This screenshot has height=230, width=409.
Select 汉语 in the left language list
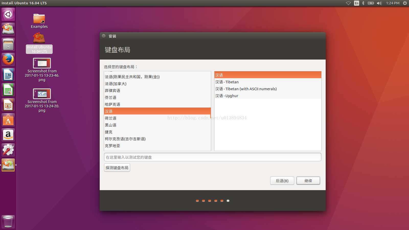coord(157,111)
